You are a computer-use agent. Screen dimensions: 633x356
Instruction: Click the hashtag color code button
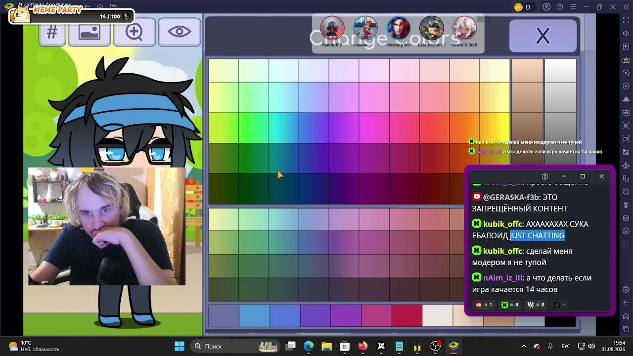pyautogui.click(x=52, y=33)
